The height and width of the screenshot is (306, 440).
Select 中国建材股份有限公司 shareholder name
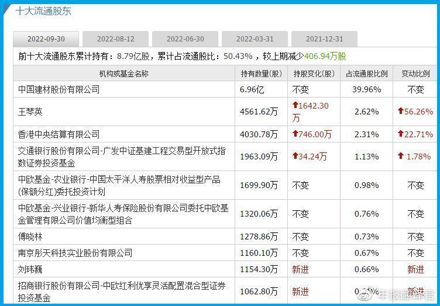(59, 89)
